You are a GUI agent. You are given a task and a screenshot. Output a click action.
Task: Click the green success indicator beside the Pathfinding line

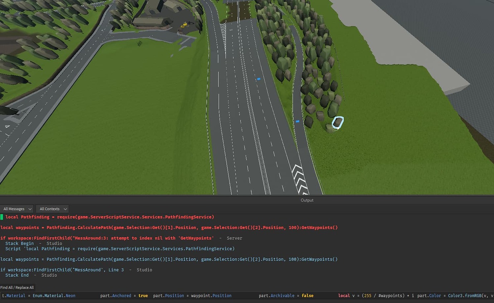[1, 217]
